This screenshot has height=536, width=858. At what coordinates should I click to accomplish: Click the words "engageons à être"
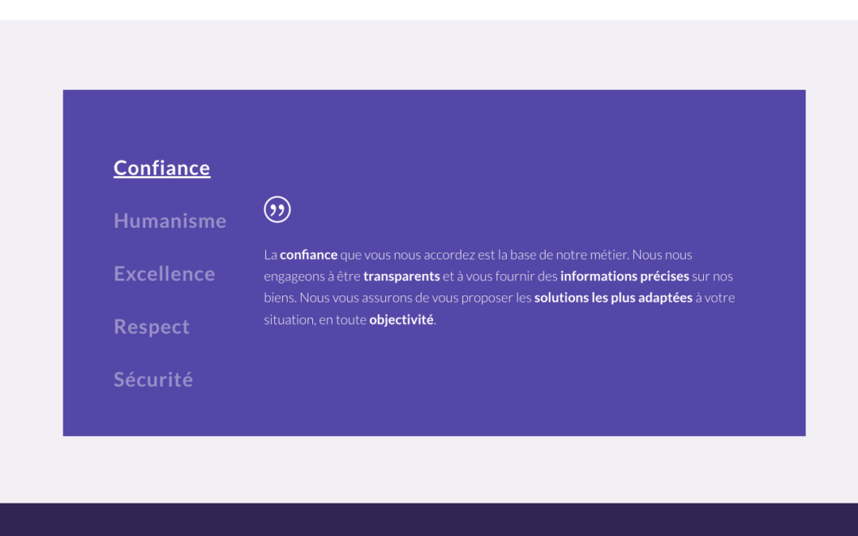pyautogui.click(x=311, y=276)
